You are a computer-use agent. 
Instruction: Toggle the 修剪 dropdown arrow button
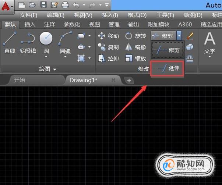point(179,36)
